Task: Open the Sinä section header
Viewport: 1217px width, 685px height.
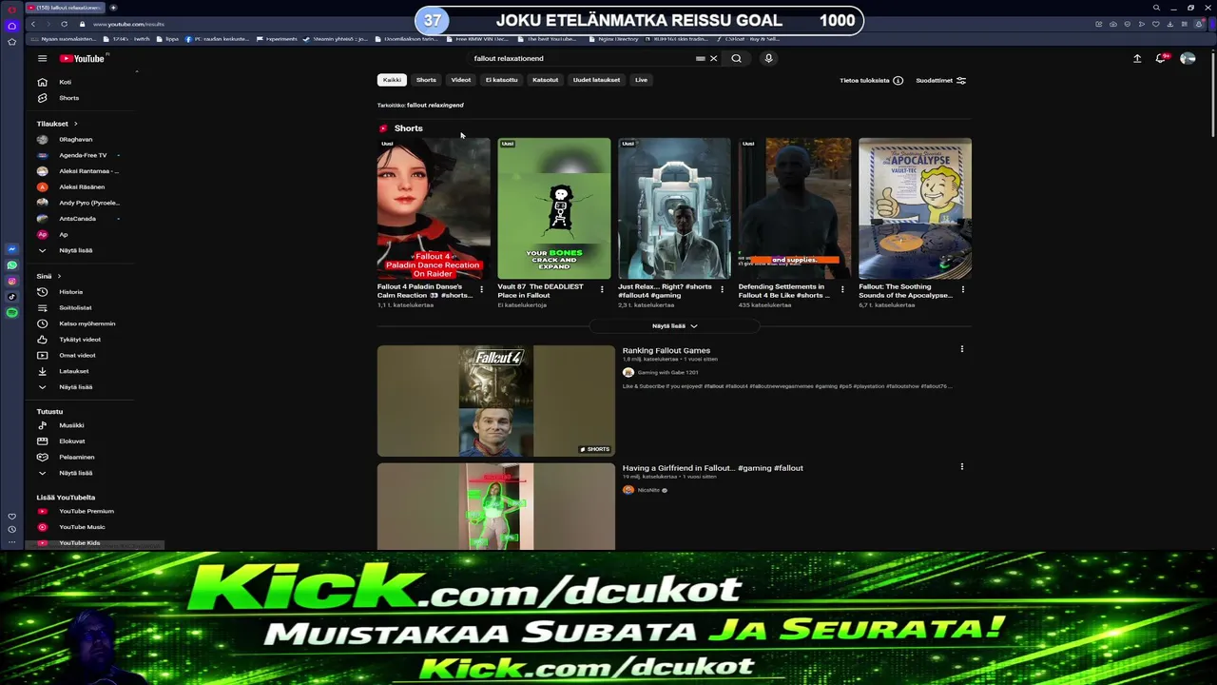Action: 48,276
